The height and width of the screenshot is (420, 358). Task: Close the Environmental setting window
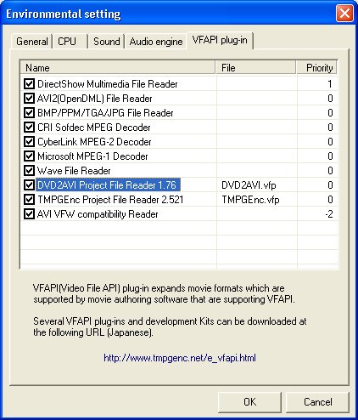tap(344, 14)
